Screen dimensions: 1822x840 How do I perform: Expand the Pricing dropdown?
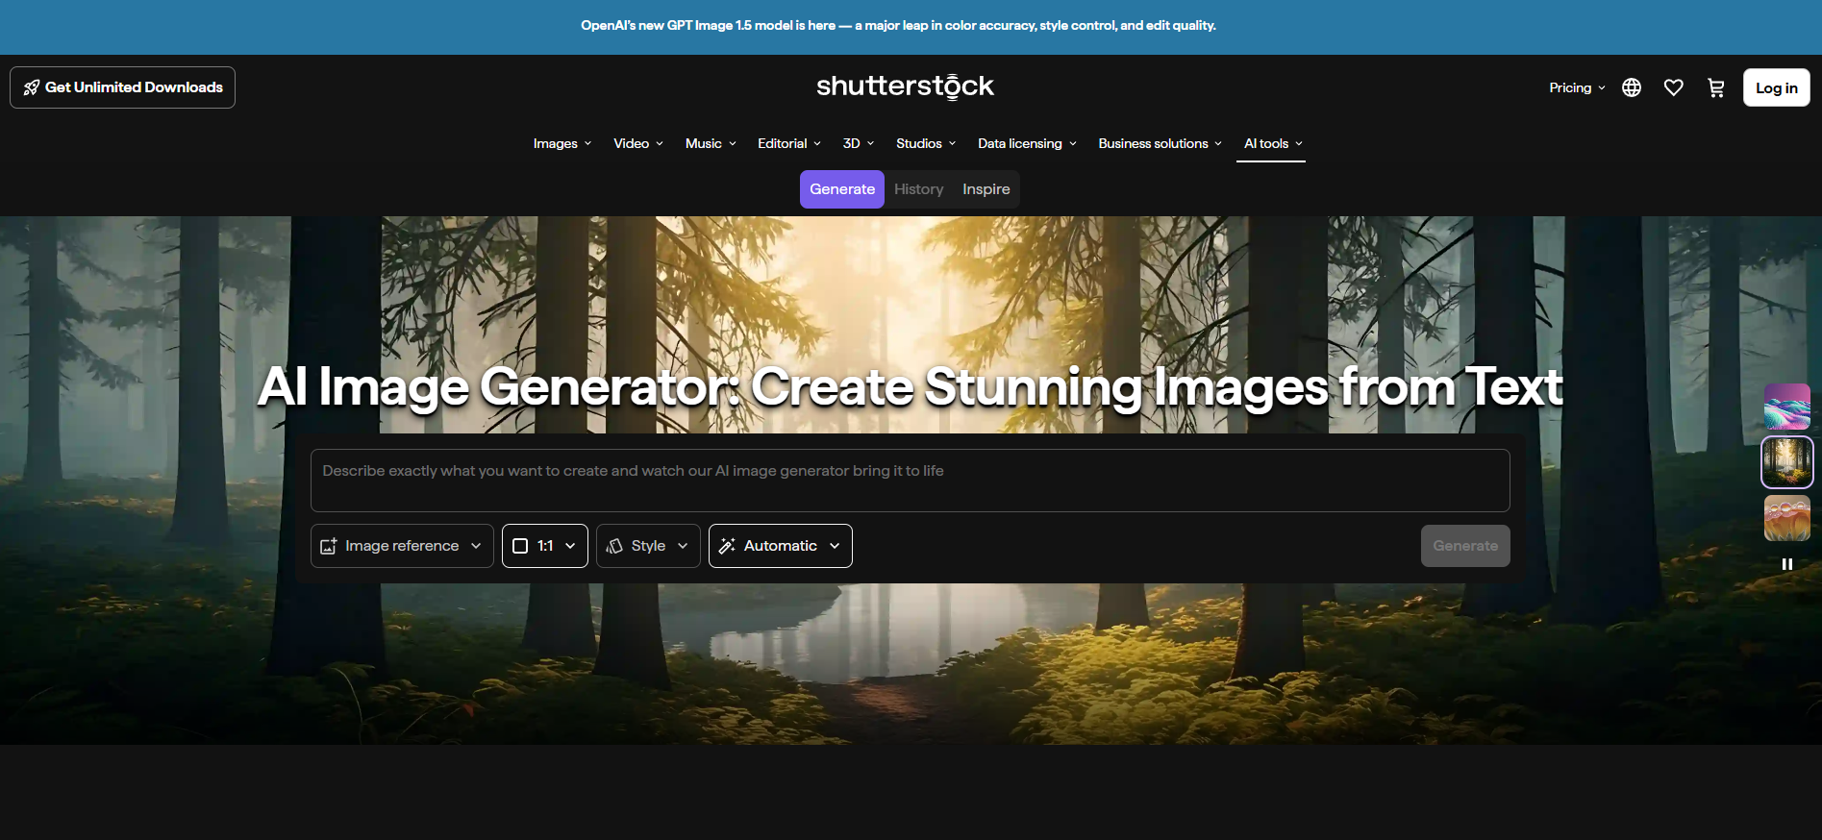point(1577,87)
